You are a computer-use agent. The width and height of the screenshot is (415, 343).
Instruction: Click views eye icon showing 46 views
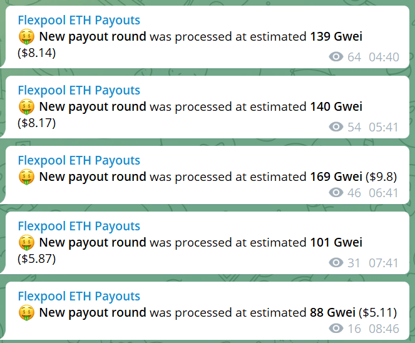coord(336,192)
